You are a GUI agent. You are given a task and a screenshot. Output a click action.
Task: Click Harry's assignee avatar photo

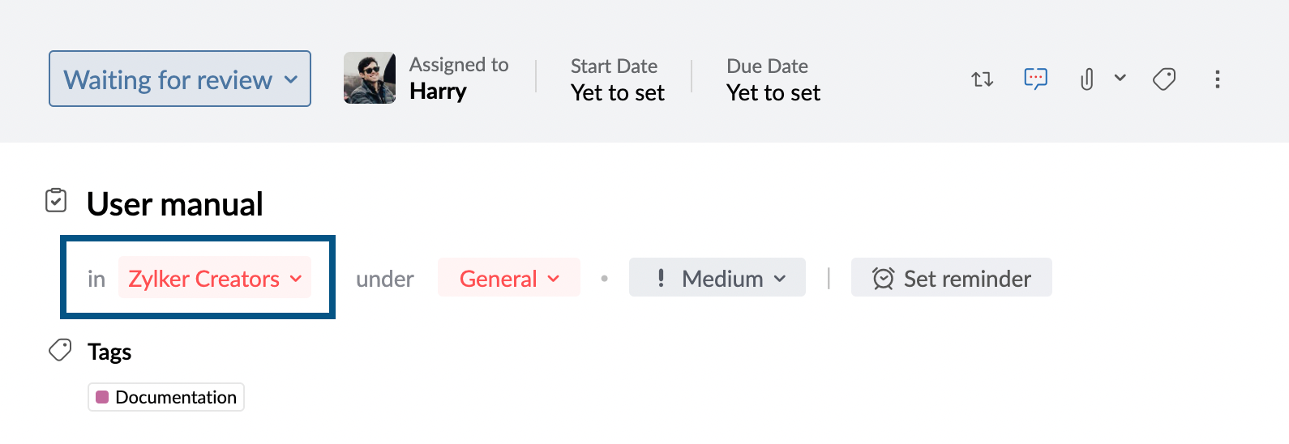pos(370,79)
